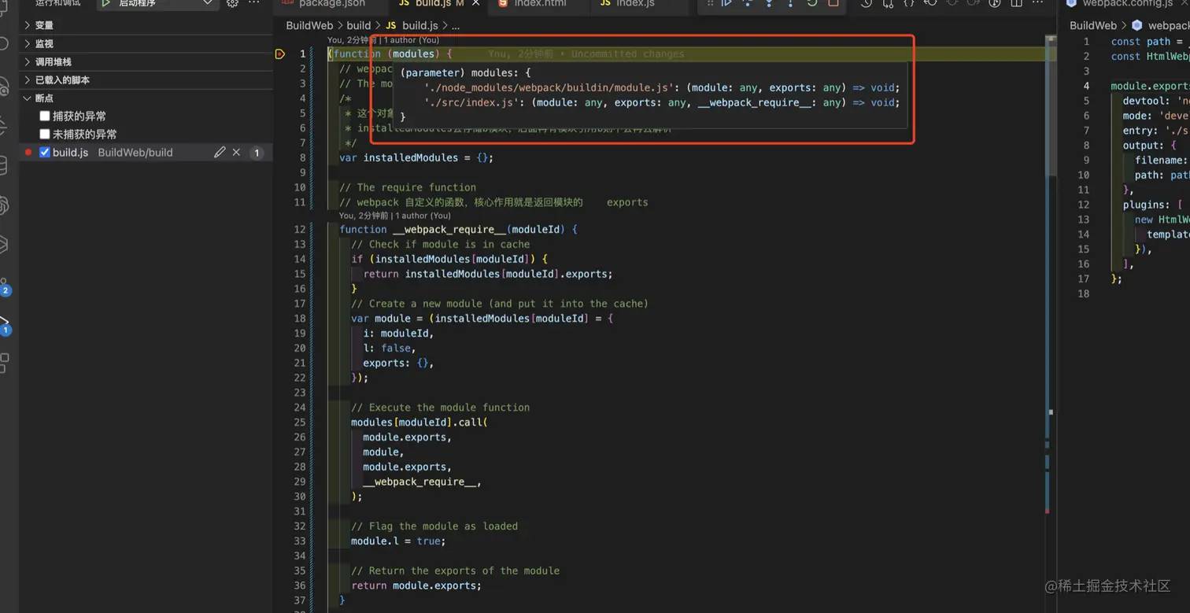Viewport: 1190px width, 613px height.
Task: Expand the 已载入的脚本 section
Action: point(146,79)
